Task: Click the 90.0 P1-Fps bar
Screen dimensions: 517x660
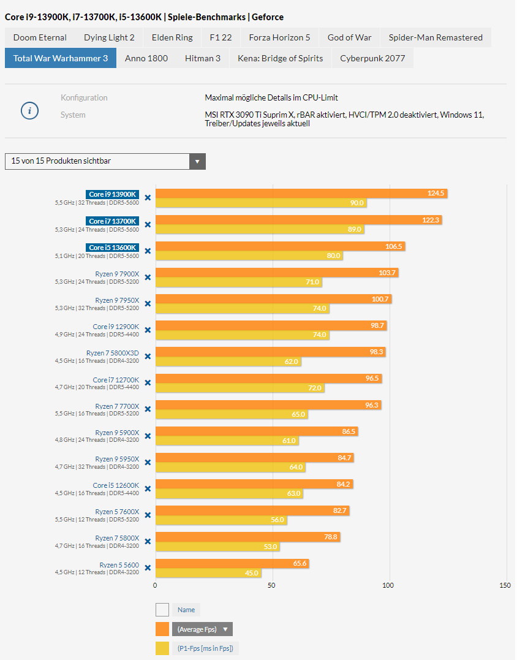Action: point(261,203)
